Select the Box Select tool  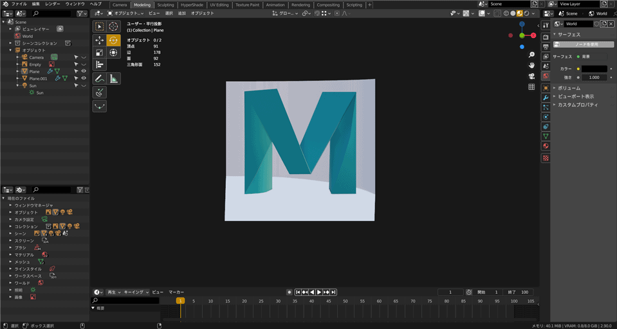100,27
